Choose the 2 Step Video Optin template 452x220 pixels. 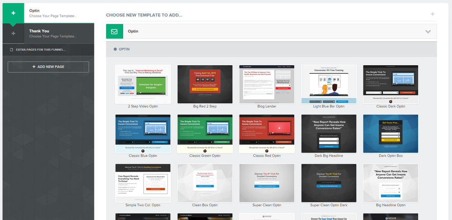tap(143, 84)
